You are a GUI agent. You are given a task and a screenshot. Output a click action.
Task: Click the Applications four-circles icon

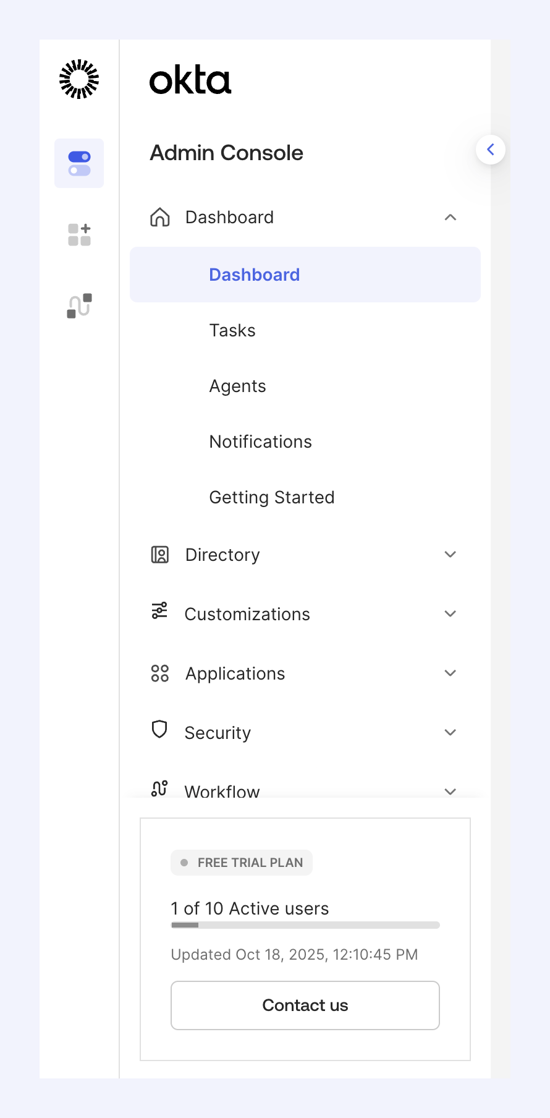point(160,673)
